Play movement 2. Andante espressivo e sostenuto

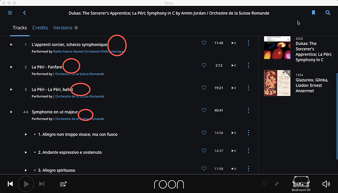coord(26,152)
